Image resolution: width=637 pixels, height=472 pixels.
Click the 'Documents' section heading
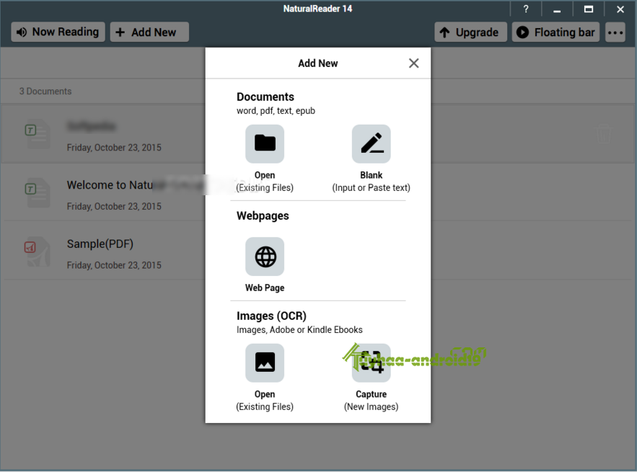pyautogui.click(x=265, y=97)
